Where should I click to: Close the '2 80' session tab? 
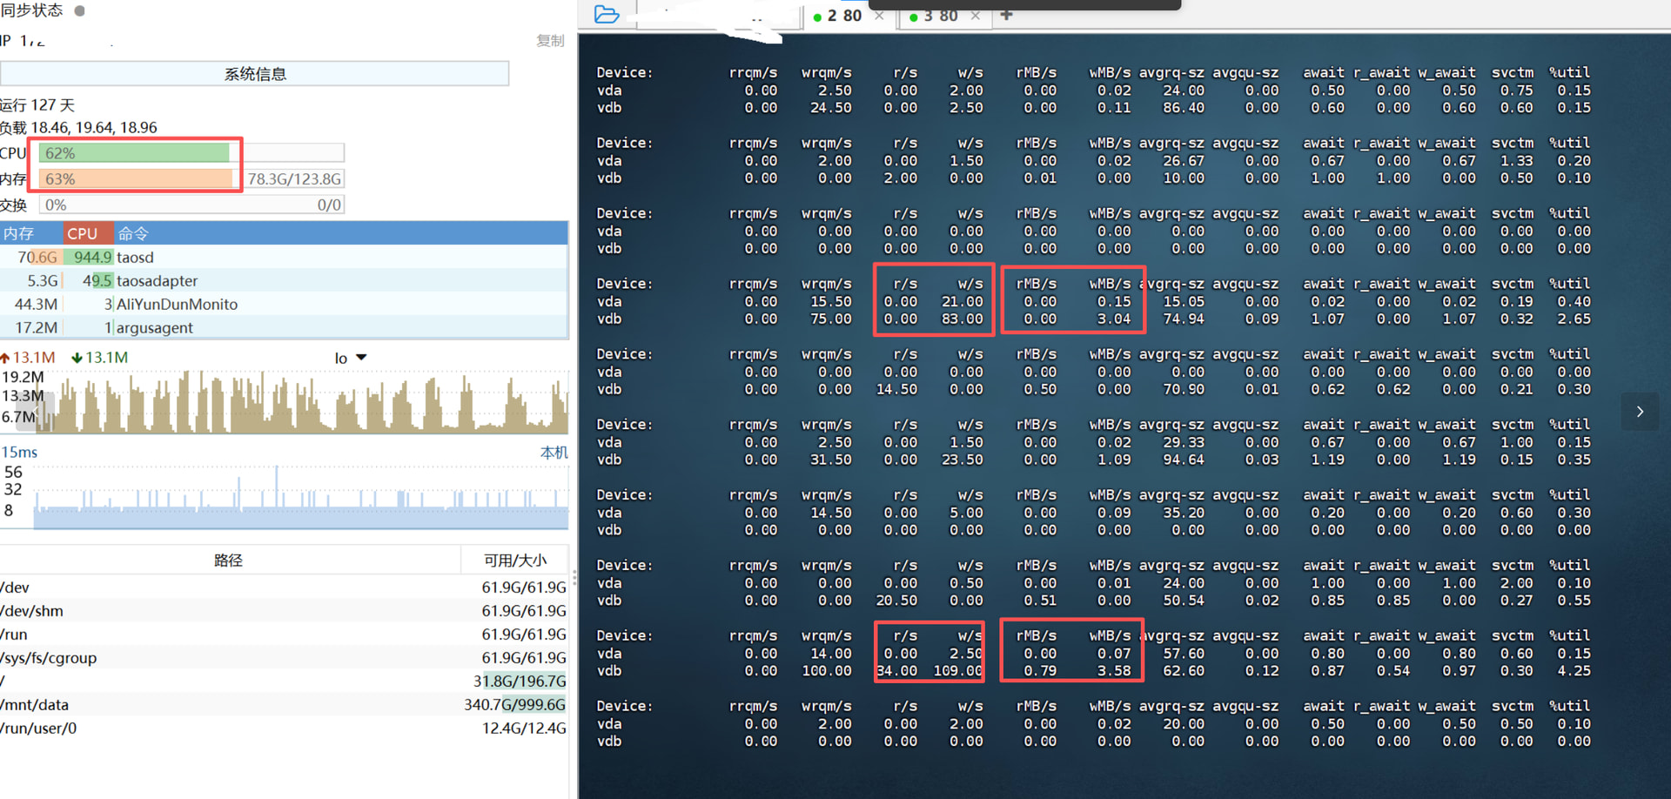(x=880, y=16)
